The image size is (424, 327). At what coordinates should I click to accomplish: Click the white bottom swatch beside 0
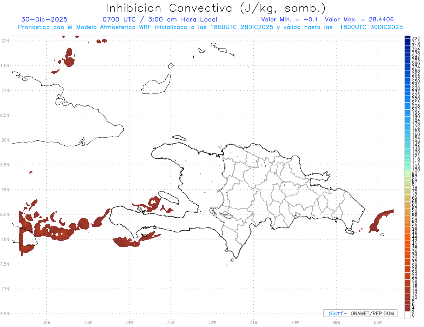point(407,316)
